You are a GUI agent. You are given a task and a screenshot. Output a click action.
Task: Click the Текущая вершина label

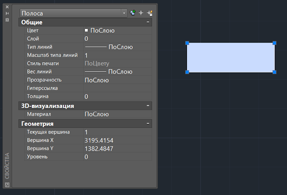click(48, 132)
